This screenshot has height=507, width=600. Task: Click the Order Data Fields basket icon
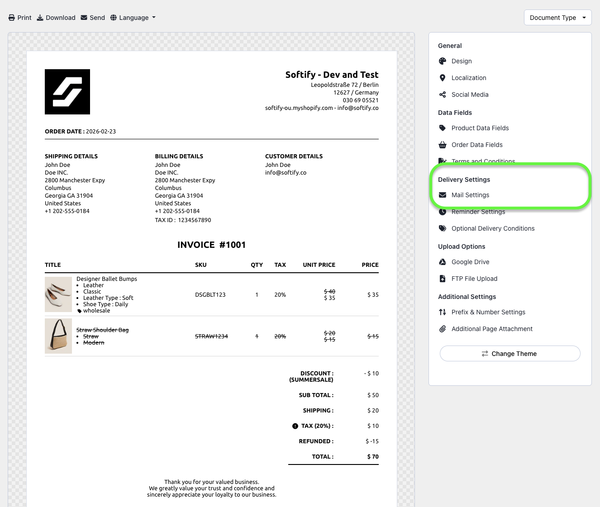click(x=443, y=145)
